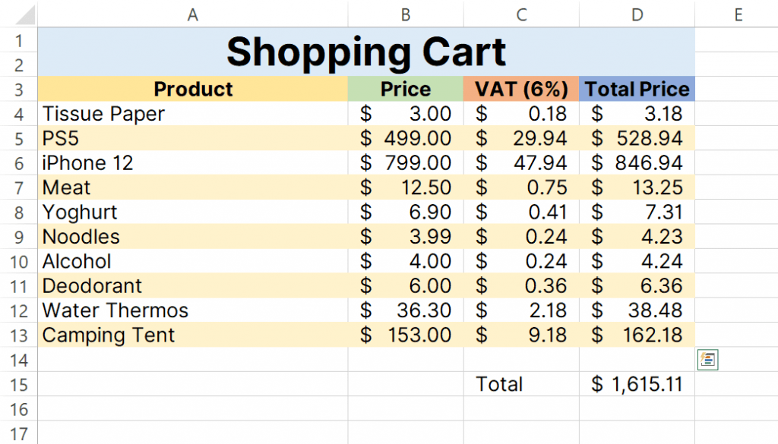Click the 47.94 VAT cell
The image size is (778, 444).
521,162
